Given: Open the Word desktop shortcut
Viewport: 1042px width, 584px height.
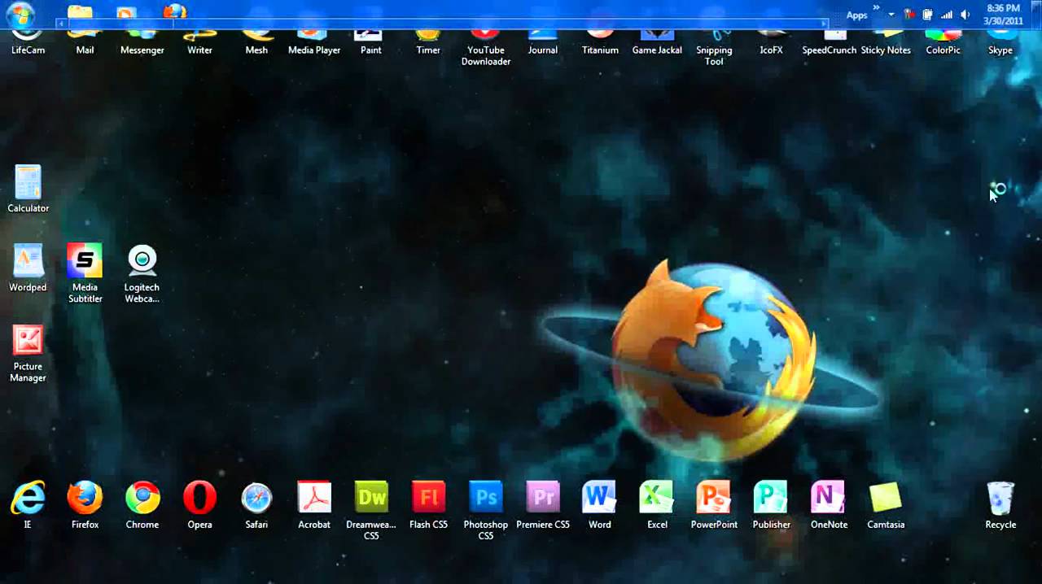Looking at the screenshot, I should pyautogui.click(x=600, y=504).
